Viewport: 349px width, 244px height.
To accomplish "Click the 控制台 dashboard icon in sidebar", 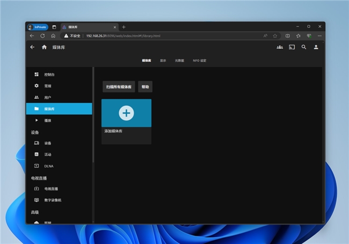I will pos(37,74).
